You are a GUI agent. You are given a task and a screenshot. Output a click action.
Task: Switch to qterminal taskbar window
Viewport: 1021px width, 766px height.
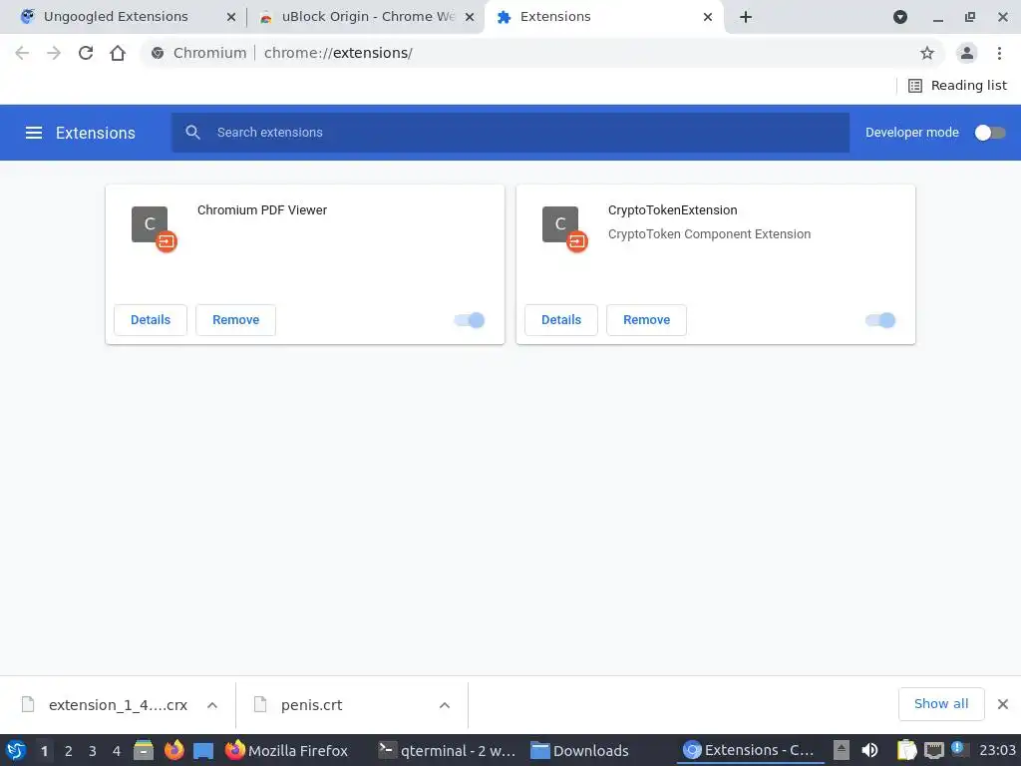448,750
